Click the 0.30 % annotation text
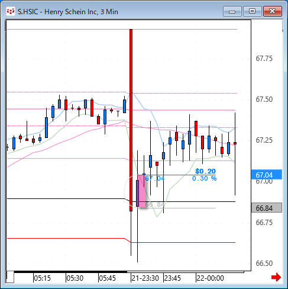 pyautogui.click(x=205, y=178)
